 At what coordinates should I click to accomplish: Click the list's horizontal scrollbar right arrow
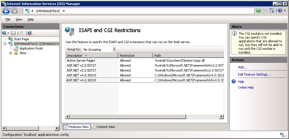click(x=222, y=116)
